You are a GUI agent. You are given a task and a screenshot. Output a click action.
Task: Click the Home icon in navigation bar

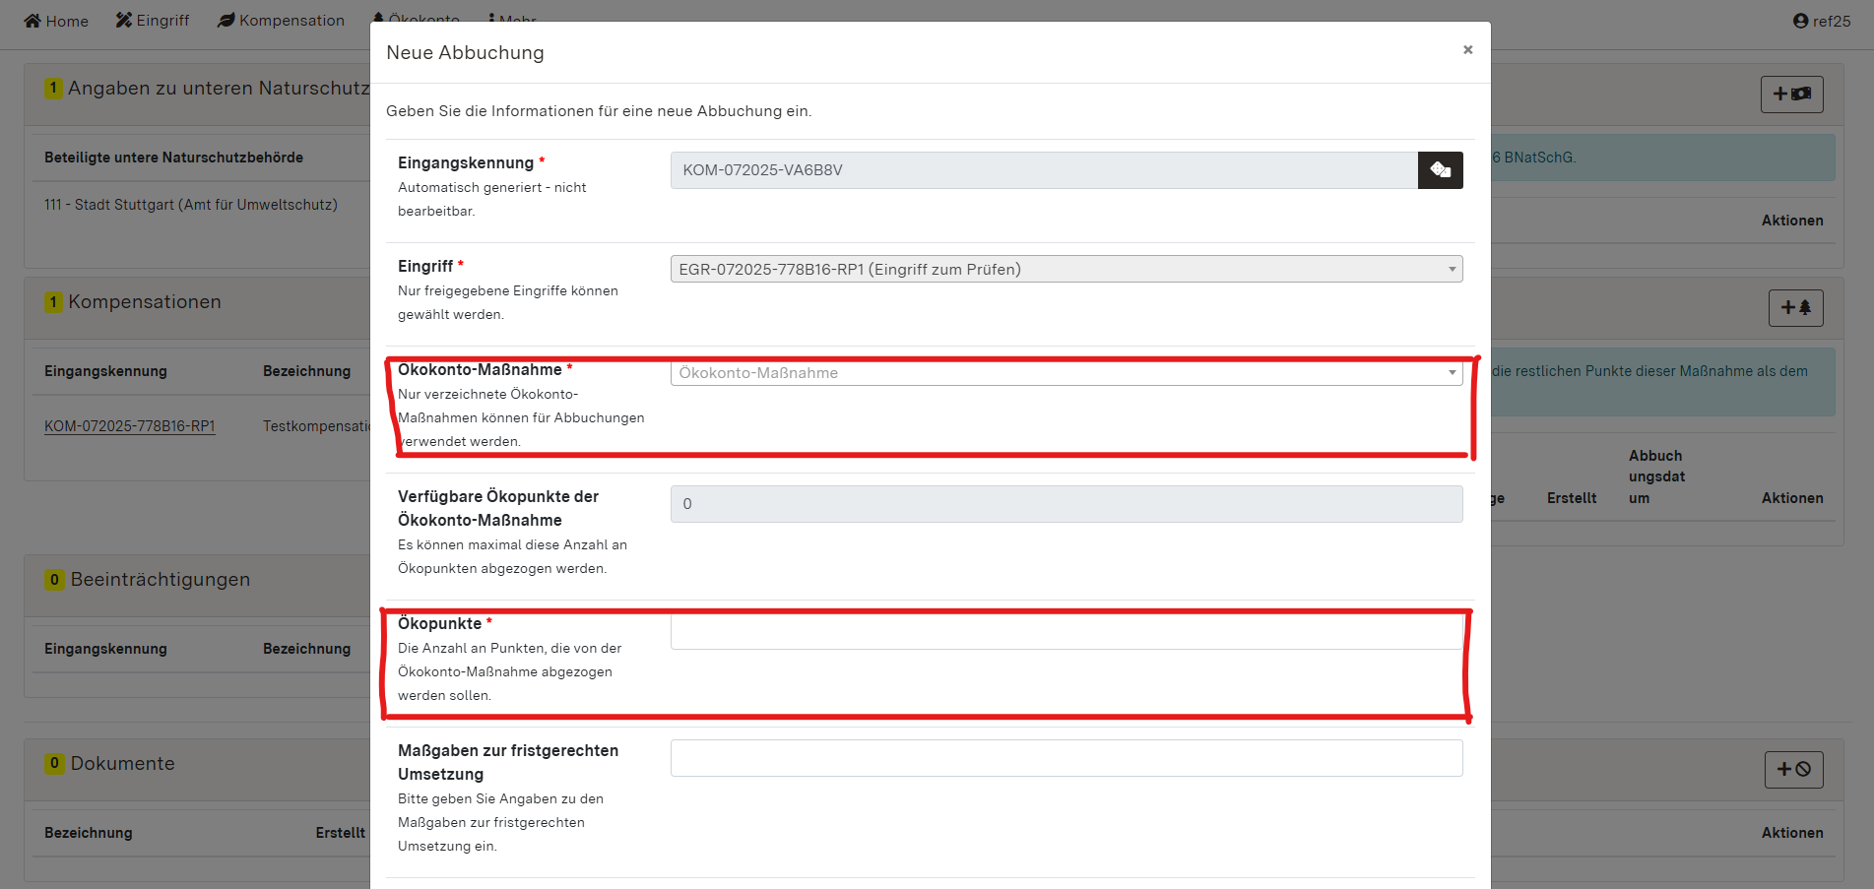coord(32,21)
